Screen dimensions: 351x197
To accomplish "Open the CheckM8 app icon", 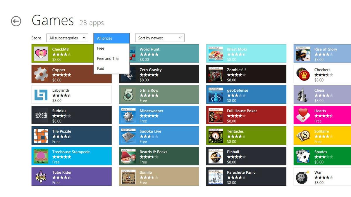I will 41,54.
